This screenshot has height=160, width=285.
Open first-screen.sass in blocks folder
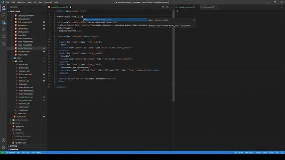(x=26, y=74)
